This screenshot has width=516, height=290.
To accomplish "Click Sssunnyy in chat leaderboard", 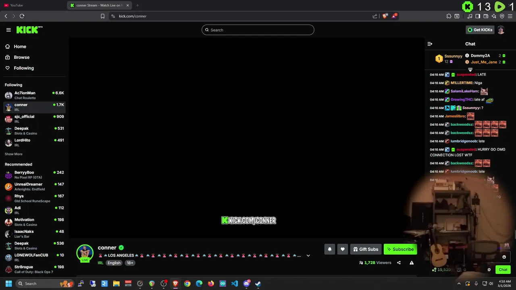I will click(x=453, y=56).
